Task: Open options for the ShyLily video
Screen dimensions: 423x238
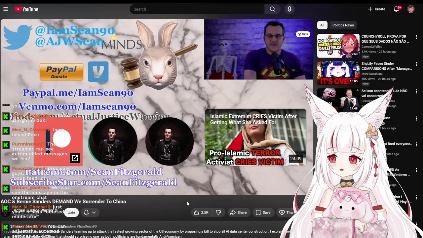Action: click(x=416, y=64)
